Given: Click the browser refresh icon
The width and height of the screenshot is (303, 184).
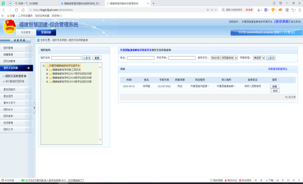Looking at the screenshot, I should pyautogui.click(x=18, y=9).
